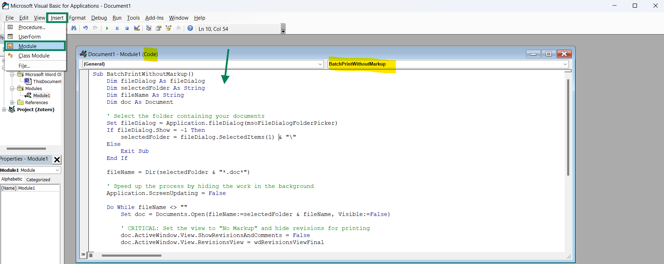Select Module1 in the project tree
The width and height of the screenshot is (664, 264).
pos(41,95)
